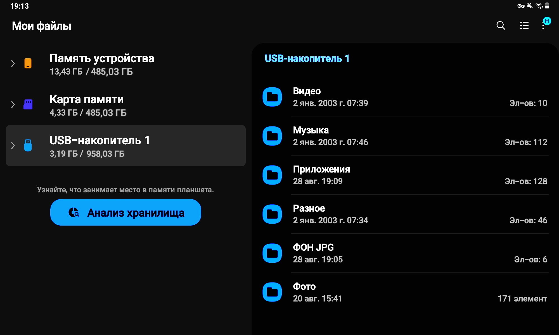Expand the Память устройства storage entry
Image resolution: width=559 pixels, height=335 pixels.
point(13,64)
